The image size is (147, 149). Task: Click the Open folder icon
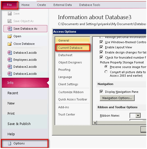10,36
